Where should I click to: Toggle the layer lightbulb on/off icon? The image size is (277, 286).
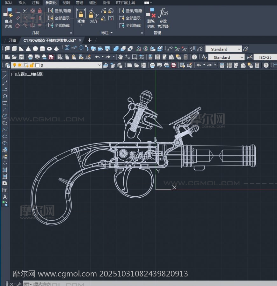[14, 65]
